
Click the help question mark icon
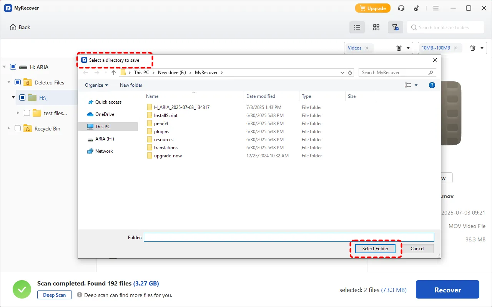[432, 85]
